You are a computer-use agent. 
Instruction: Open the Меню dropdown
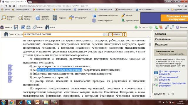[6, 27]
